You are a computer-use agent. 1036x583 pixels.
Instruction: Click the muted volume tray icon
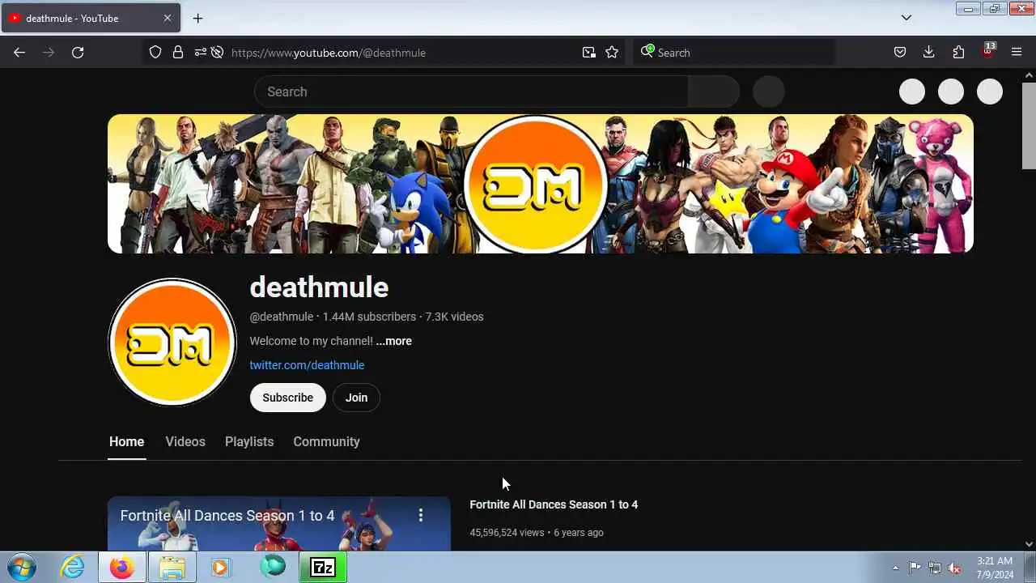[954, 568]
